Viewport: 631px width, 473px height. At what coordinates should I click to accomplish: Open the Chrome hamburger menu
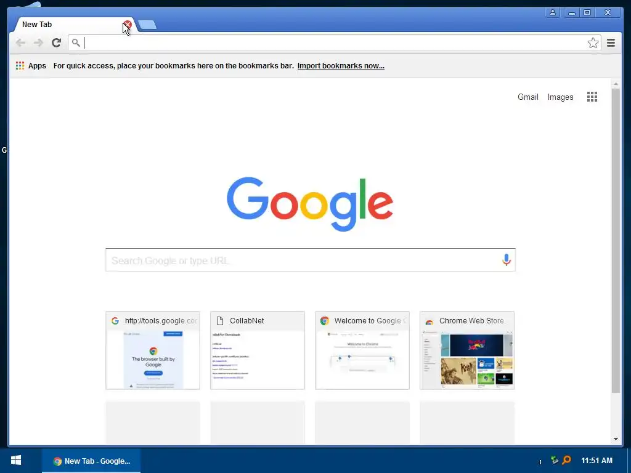coord(611,42)
